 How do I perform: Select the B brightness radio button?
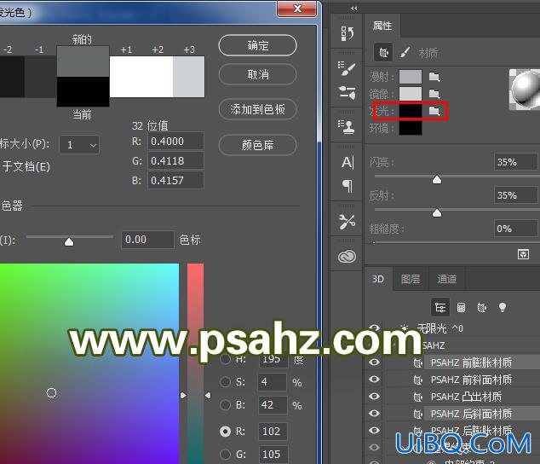pos(225,404)
